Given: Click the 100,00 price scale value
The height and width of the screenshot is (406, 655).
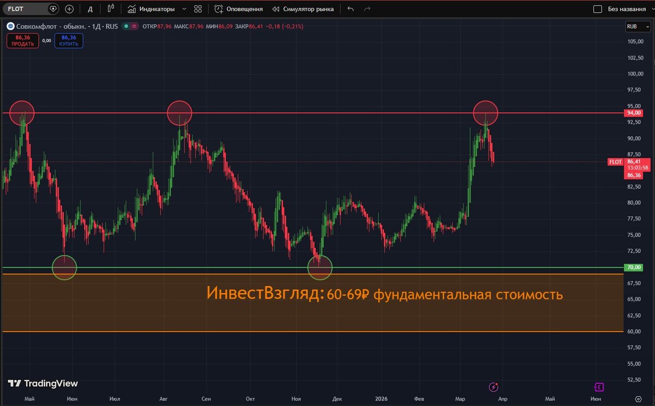Looking at the screenshot, I should coord(635,74).
